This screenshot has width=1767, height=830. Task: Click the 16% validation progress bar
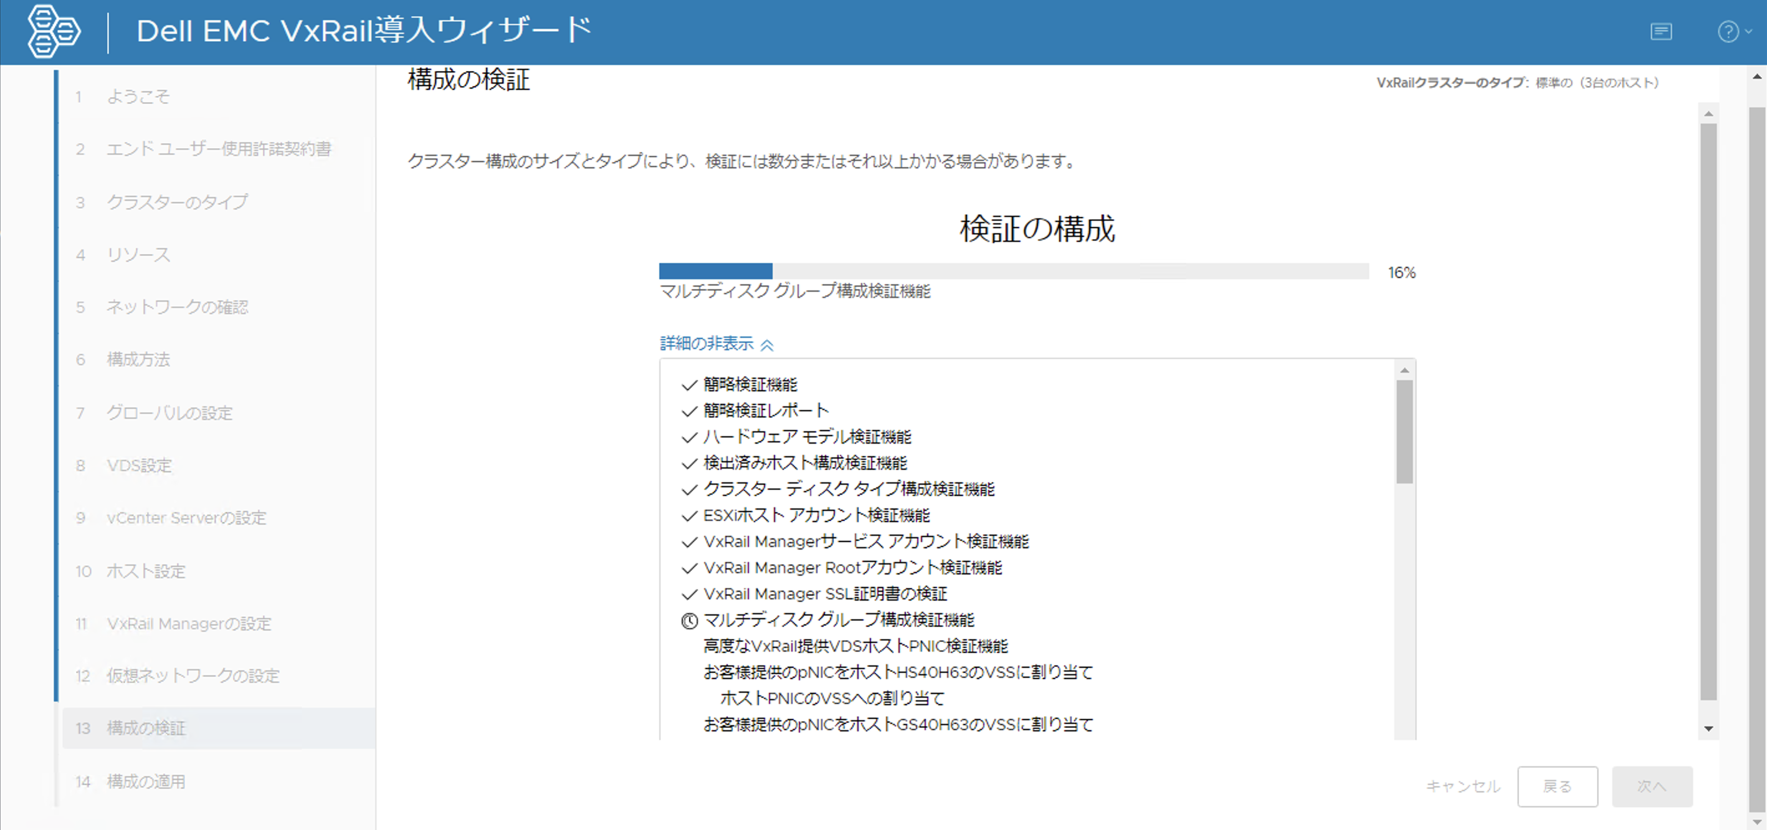(x=1013, y=272)
